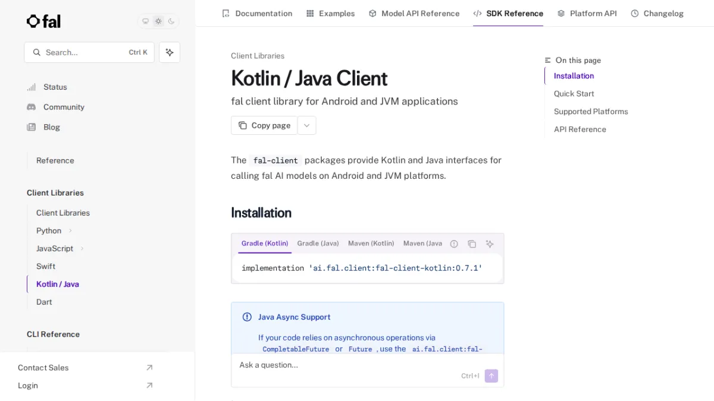Switch to light theme sun icon
The height and width of the screenshot is (401, 714).
pyautogui.click(x=158, y=21)
